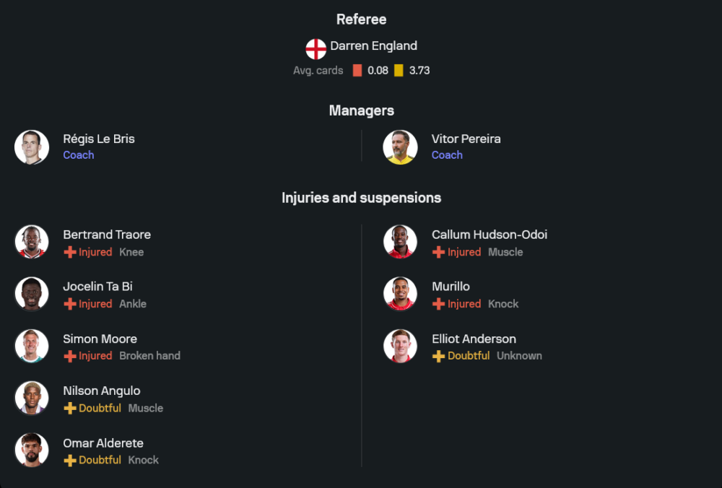Viewport: 722px width, 488px height.
Task: Click the doubtful cross icon for Elliot Anderson
Action: (x=438, y=356)
